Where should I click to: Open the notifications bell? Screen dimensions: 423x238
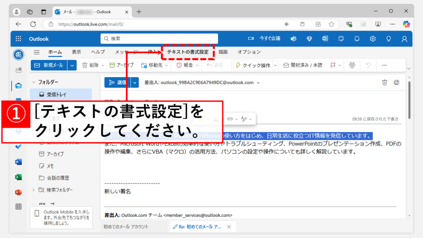357,38
